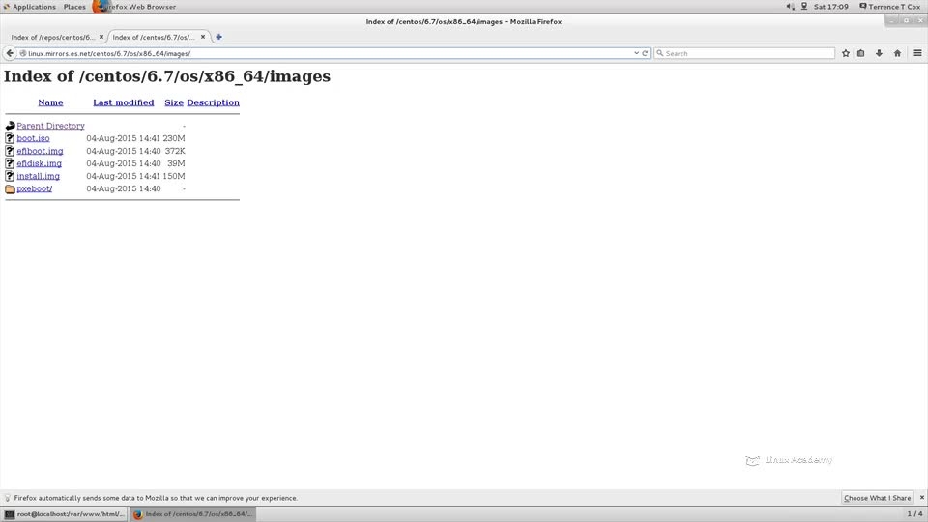Open the efiboot.img link

40,151
